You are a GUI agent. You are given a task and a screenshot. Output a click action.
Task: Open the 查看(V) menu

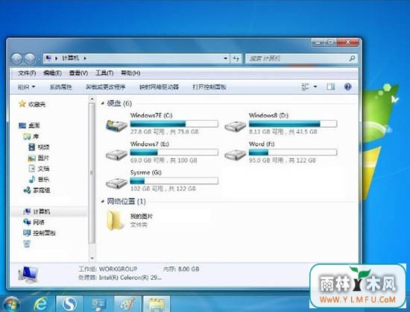pos(78,73)
